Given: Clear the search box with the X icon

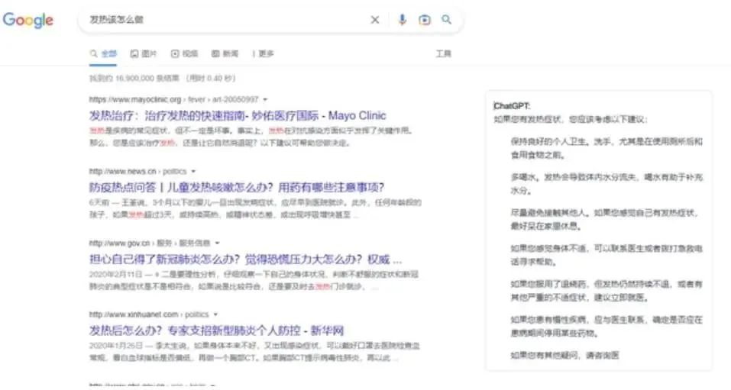Looking at the screenshot, I should click(375, 21).
